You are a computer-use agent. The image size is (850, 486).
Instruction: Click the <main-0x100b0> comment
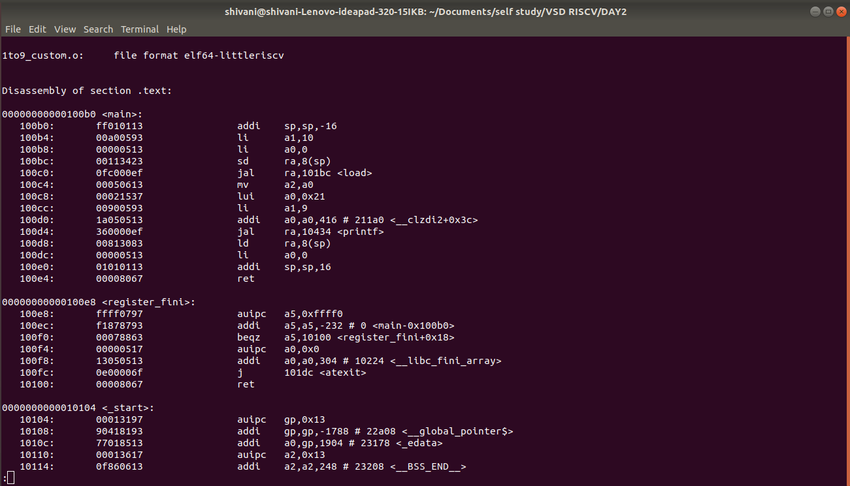coord(413,326)
